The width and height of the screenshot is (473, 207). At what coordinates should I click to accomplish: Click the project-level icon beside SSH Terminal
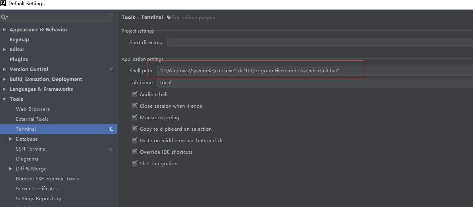pyautogui.click(x=111, y=149)
